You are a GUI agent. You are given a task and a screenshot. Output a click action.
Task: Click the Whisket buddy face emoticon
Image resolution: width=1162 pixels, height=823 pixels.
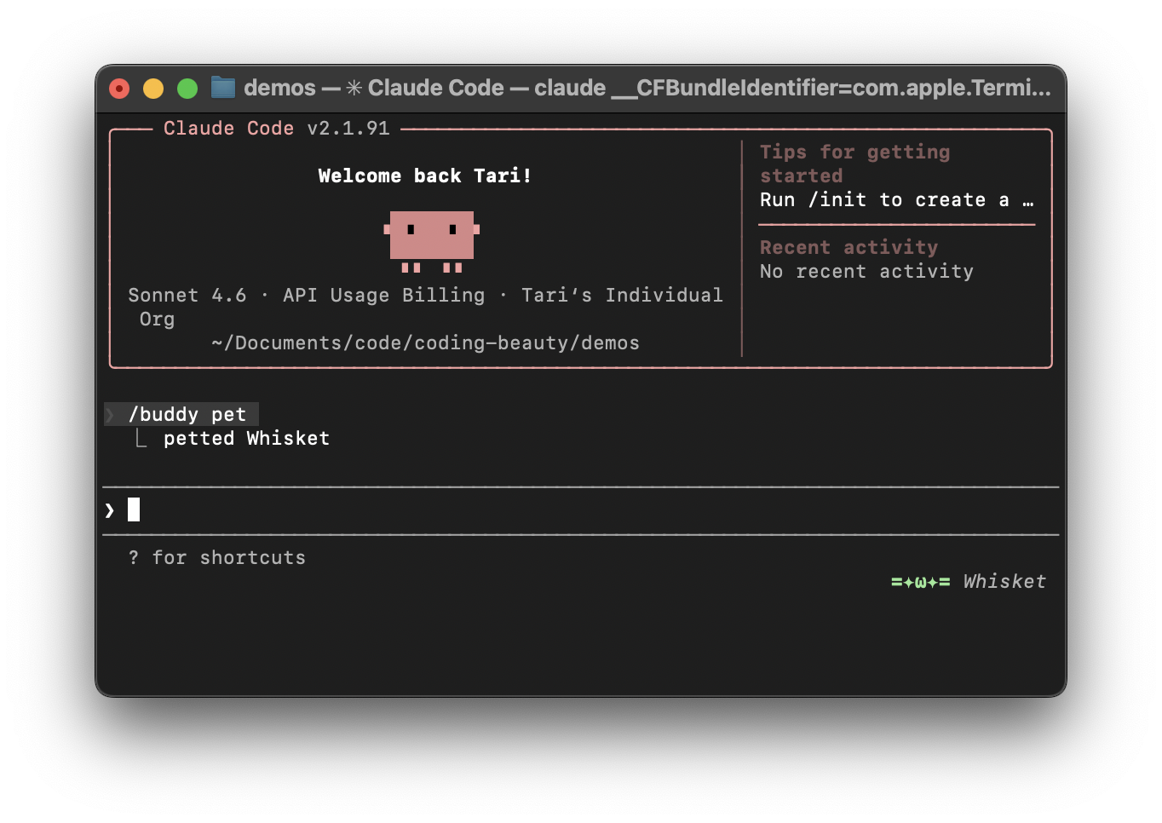pyautogui.click(x=920, y=582)
